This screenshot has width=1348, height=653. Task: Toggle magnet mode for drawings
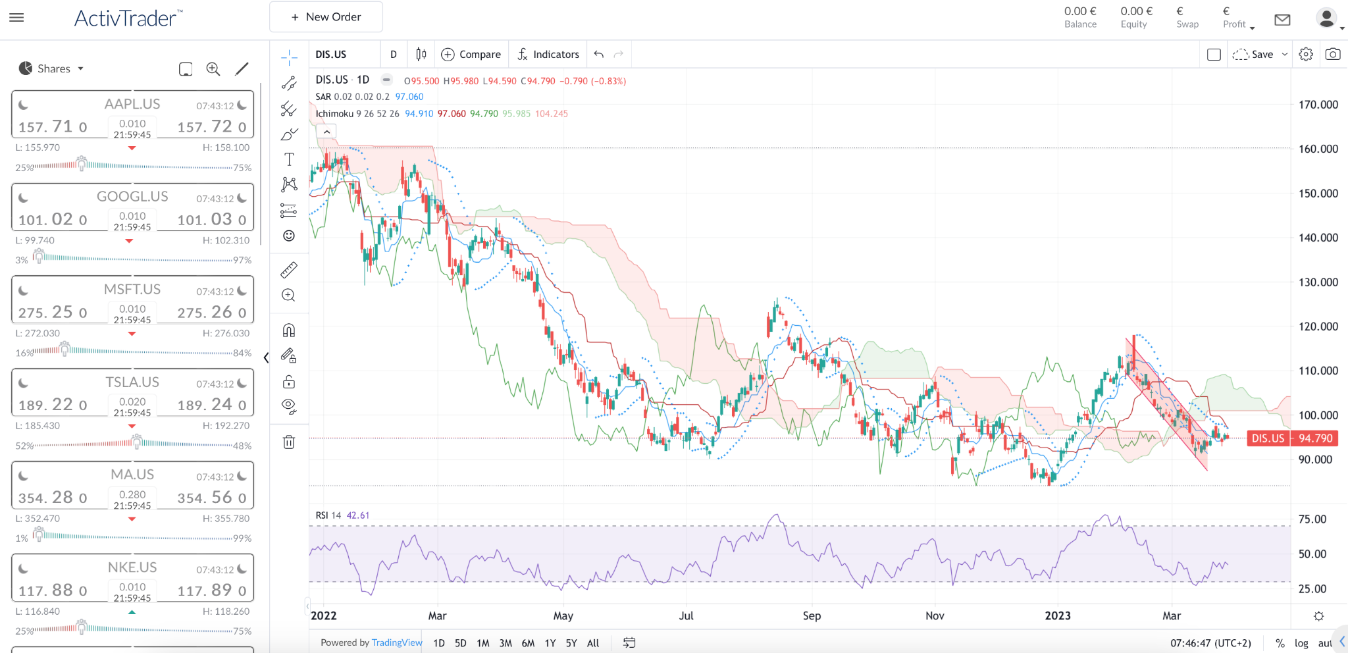click(x=289, y=330)
